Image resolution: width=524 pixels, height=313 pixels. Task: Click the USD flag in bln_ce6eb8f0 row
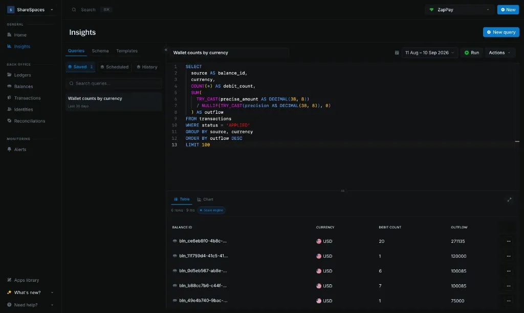[x=319, y=241]
